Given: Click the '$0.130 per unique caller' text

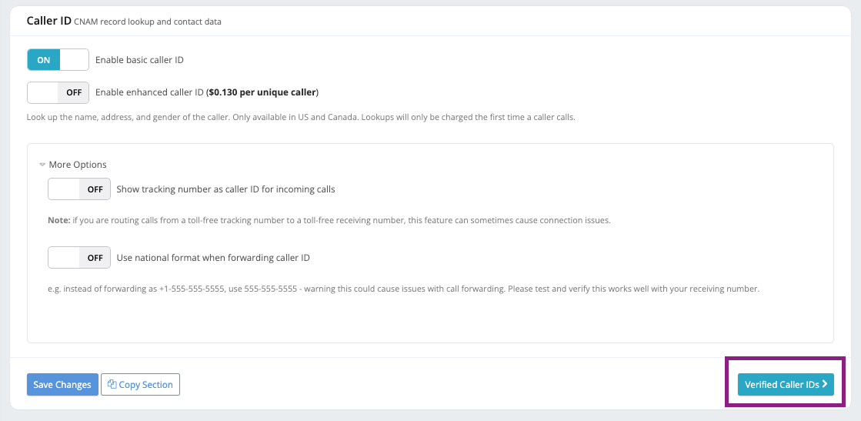Looking at the screenshot, I should point(262,92).
